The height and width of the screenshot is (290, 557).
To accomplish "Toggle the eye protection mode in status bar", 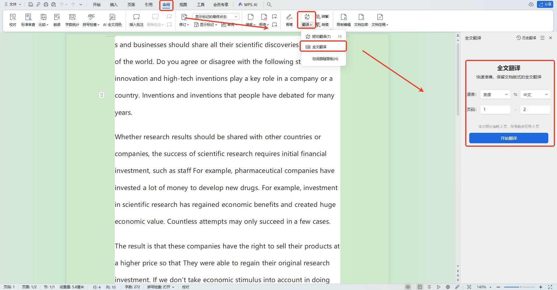I will tap(408, 287).
